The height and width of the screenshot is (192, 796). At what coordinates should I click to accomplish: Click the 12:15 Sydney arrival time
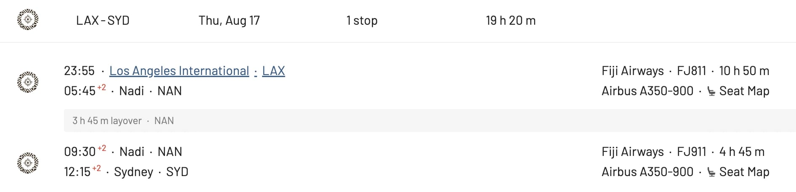coord(77,172)
